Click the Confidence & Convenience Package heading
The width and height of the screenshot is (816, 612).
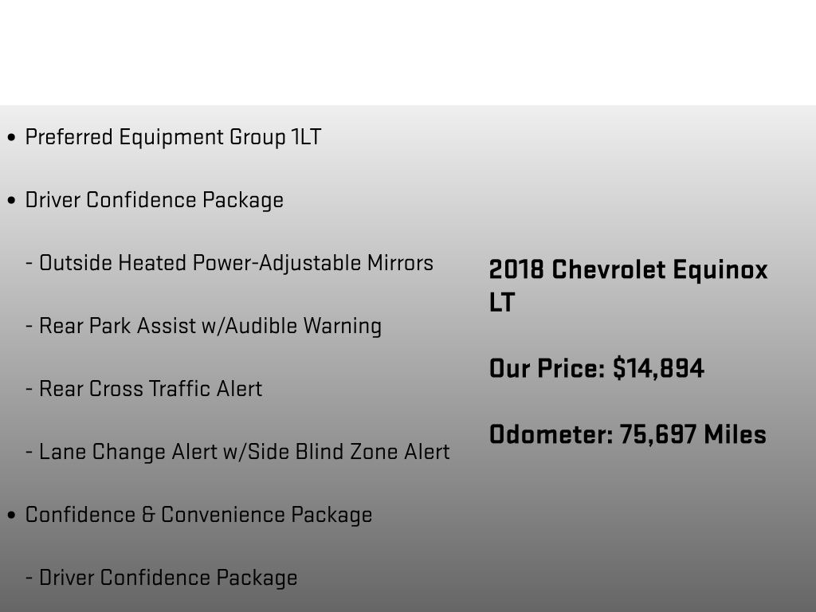(198, 515)
